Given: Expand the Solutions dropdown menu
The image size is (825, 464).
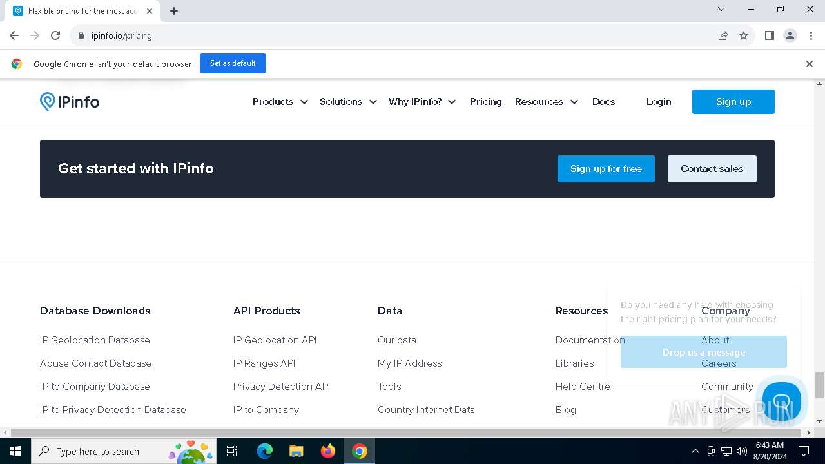Looking at the screenshot, I should pos(348,102).
